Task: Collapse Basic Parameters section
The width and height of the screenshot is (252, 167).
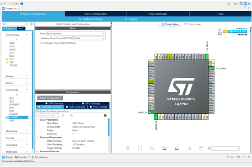Action: coord(37,120)
